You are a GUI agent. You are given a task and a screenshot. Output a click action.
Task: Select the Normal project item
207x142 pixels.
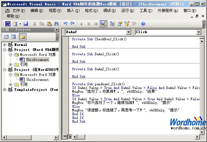[x=21, y=45]
